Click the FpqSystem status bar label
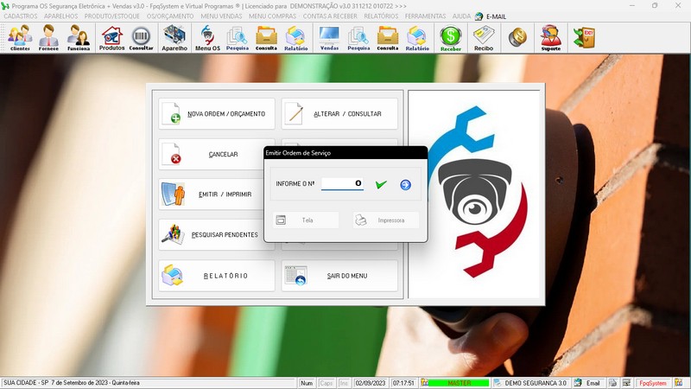691x389 pixels. point(653,383)
